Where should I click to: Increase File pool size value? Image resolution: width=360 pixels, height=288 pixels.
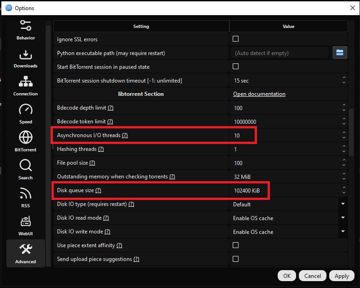(344, 160)
